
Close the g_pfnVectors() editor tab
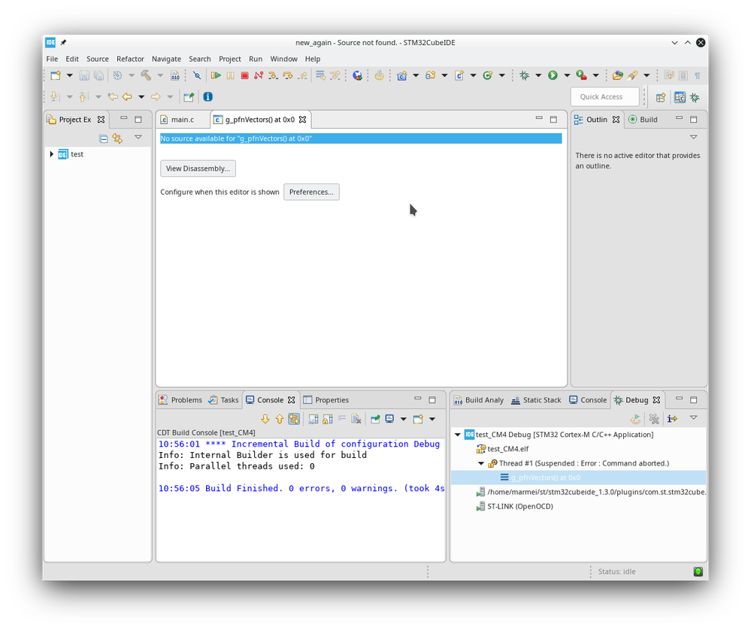(x=303, y=120)
